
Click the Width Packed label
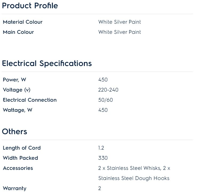point(20,158)
